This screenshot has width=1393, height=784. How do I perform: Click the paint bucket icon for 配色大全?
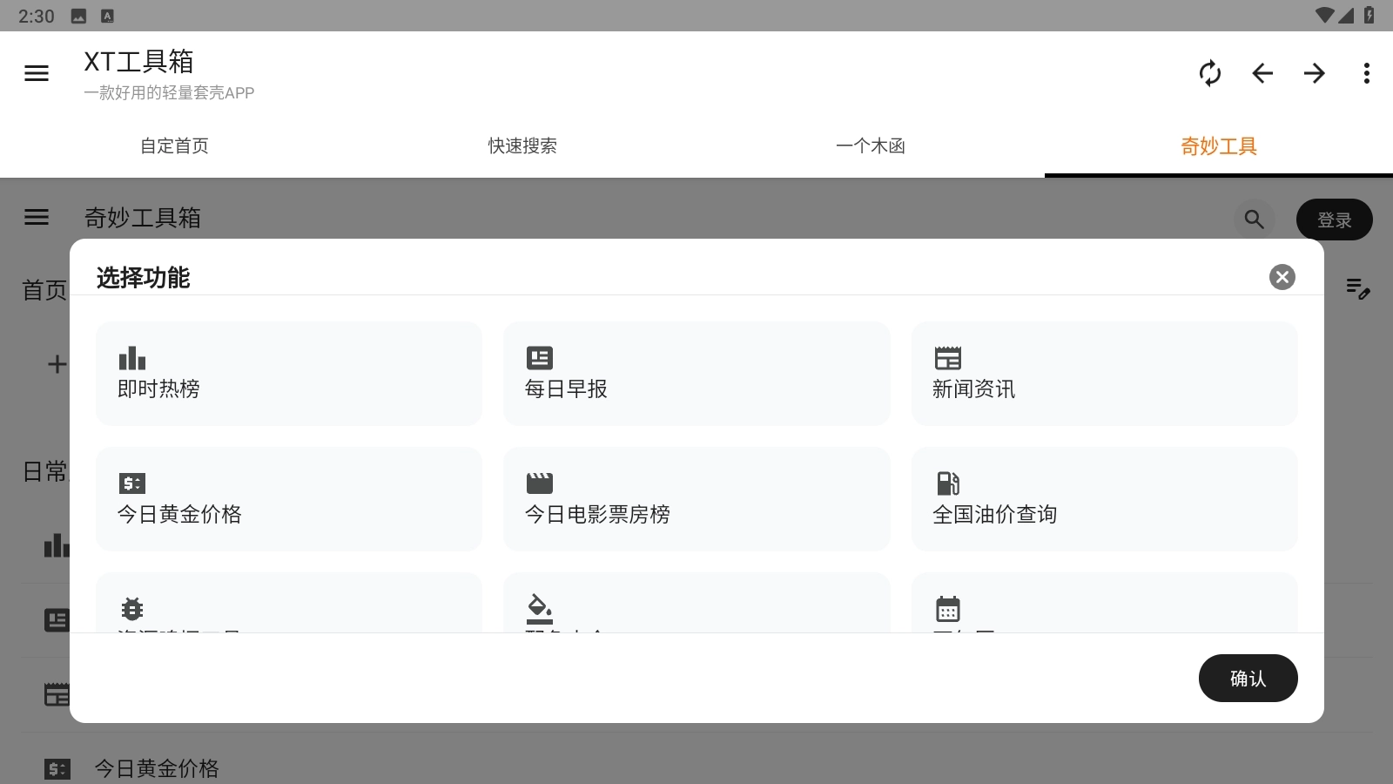[539, 608]
